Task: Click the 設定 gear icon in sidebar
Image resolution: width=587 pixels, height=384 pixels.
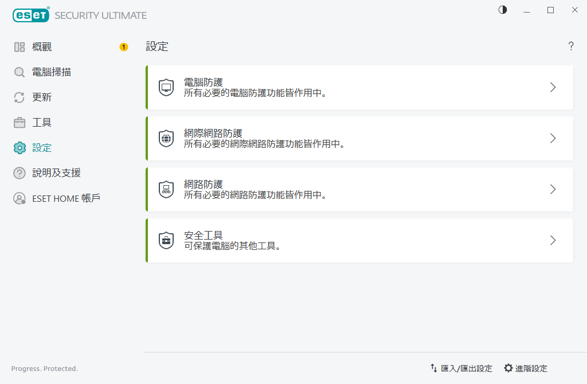Action: [x=19, y=148]
